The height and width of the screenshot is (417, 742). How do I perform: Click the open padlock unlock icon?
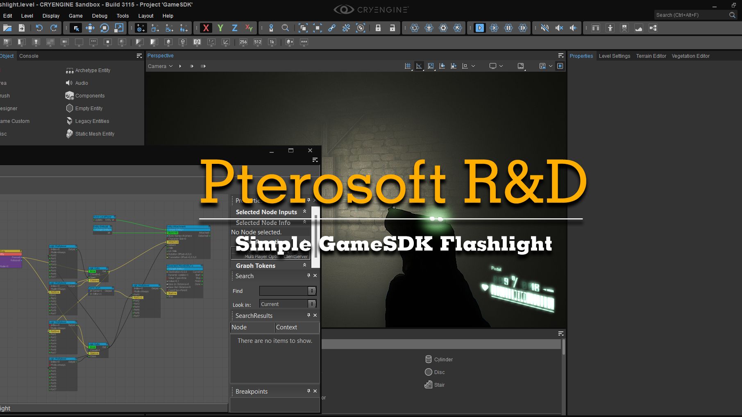coord(393,28)
